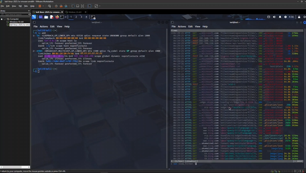
Task: Open the dropdown next to the pause button
Action: pyautogui.click(x=43, y=6)
